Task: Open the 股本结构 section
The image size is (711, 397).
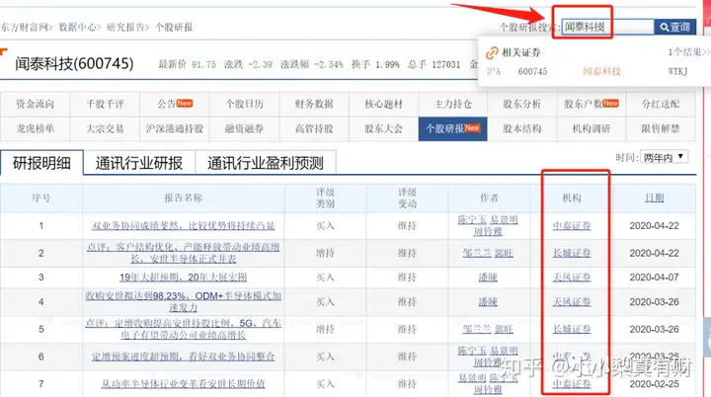Action: pyautogui.click(x=522, y=128)
